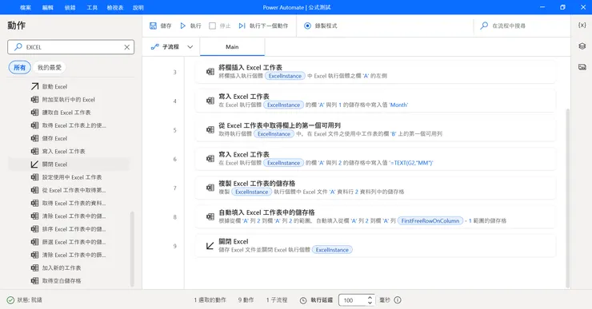This screenshot has width=592, height=309.
Task: Click the '1 子流程' status text
Action: [x=277, y=300]
